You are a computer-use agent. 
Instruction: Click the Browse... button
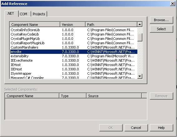161,20
